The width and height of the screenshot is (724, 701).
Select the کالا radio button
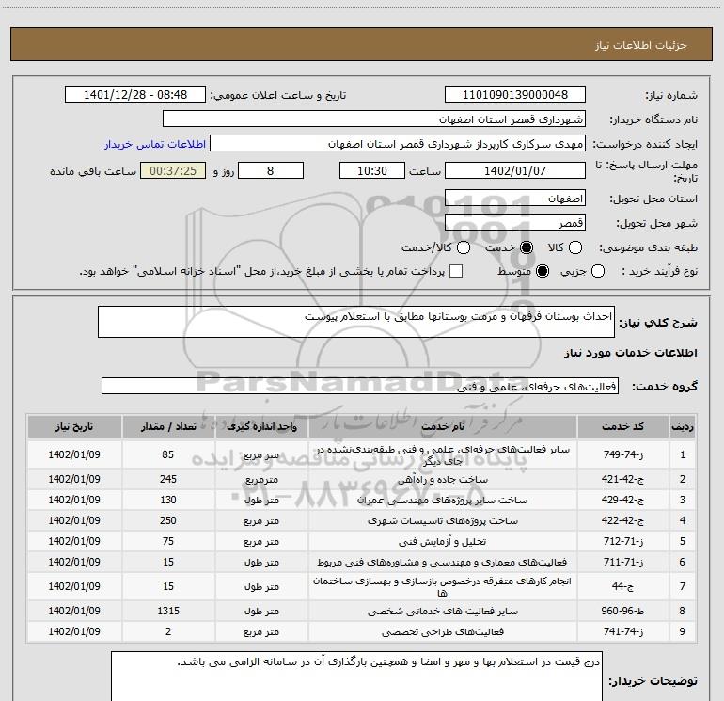click(x=574, y=247)
